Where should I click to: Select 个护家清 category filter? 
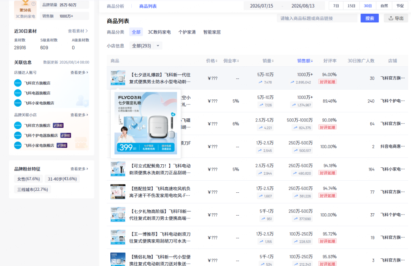tap(187, 32)
